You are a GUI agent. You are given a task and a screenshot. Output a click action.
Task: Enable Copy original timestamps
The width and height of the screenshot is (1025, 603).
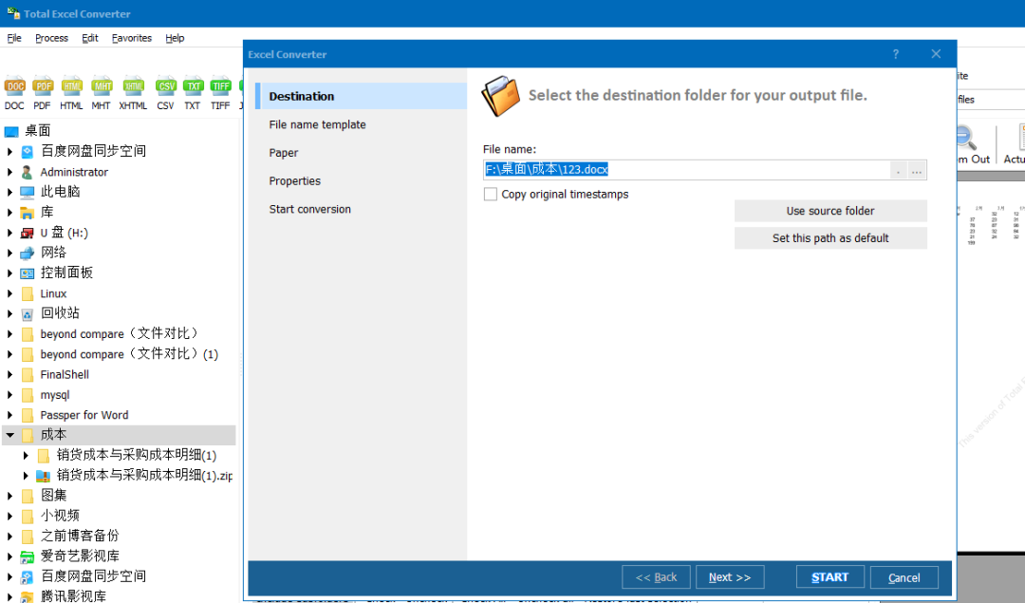click(491, 194)
